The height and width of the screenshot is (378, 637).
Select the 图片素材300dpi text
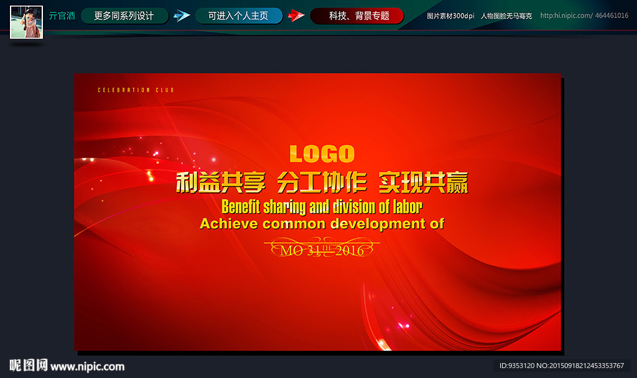pyautogui.click(x=450, y=16)
